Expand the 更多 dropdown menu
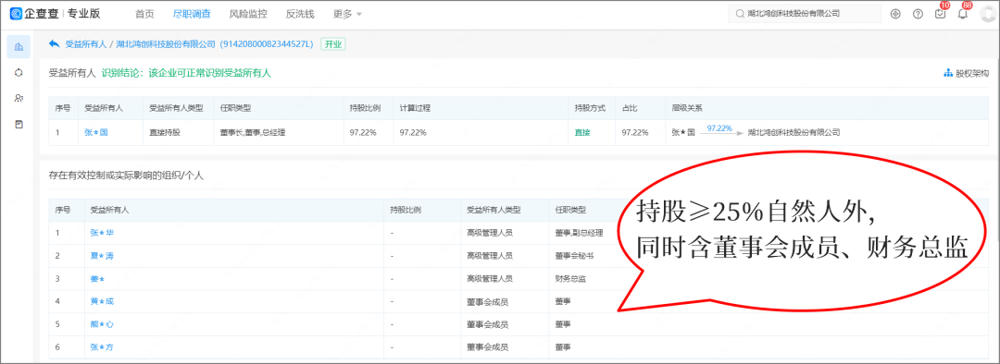Image resolution: width=1000 pixels, height=364 pixels. click(x=347, y=13)
